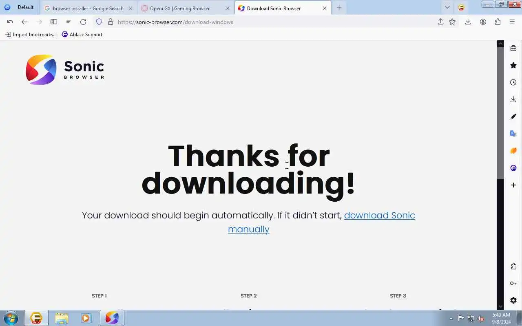Click the Default workspace button
522x326 pixels.
point(20,7)
